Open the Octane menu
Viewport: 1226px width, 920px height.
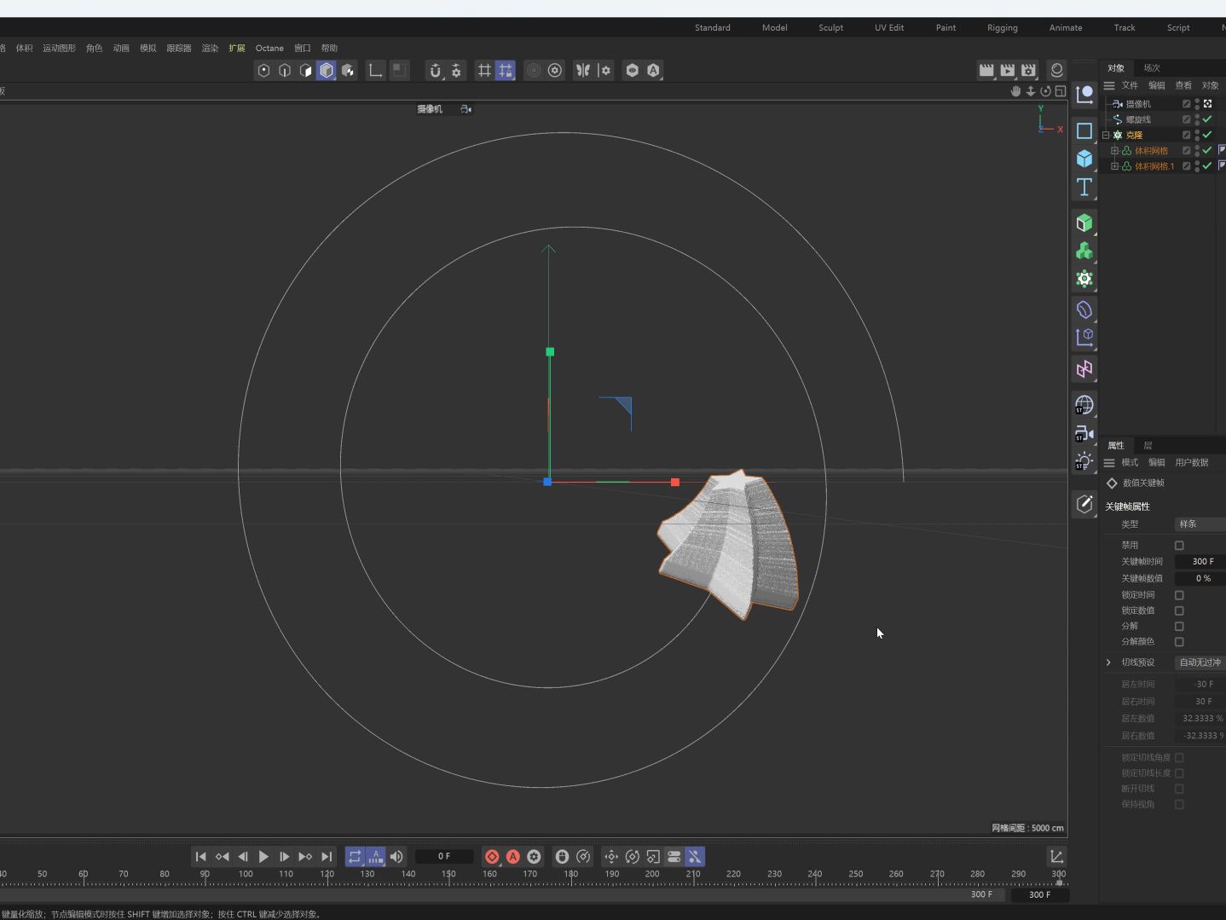coord(269,49)
